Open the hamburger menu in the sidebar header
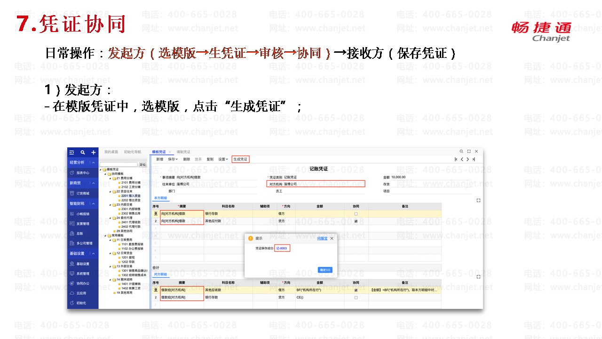 (x=71, y=153)
